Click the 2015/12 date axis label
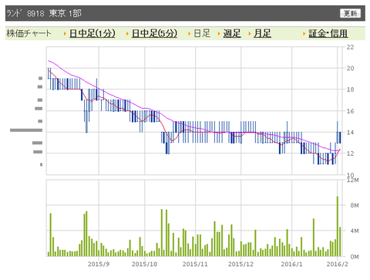The image size is (370, 280). click(240, 264)
